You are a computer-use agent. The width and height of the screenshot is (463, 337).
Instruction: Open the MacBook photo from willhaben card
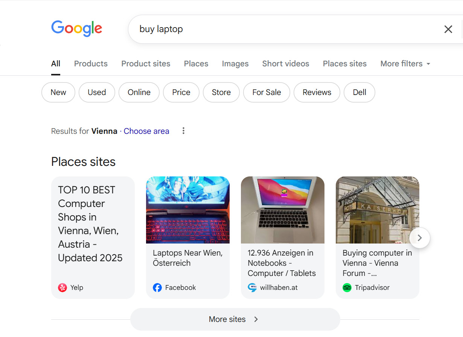pos(283,210)
